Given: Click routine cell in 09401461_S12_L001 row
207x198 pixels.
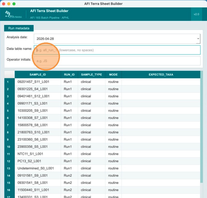Looking at the screenshot, I should (x=113, y=96).
